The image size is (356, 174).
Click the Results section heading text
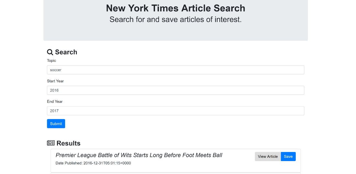tap(68, 143)
